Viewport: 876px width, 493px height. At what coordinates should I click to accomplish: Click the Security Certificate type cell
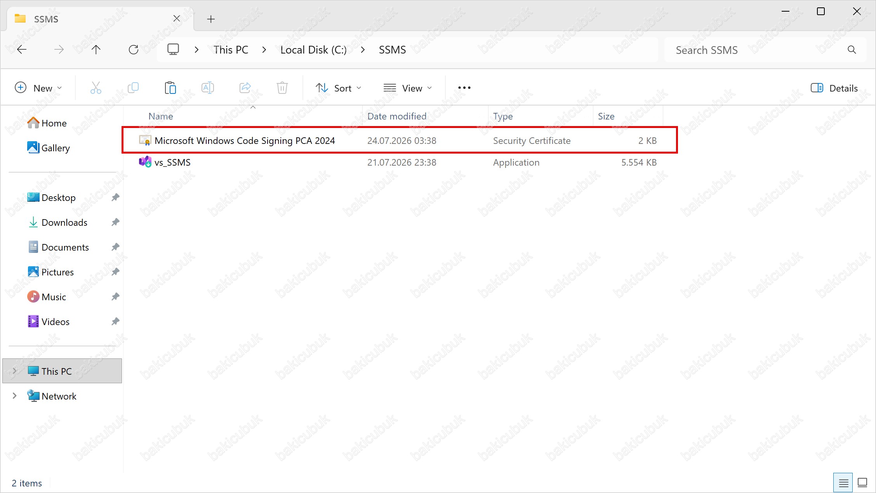(x=532, y=140)
